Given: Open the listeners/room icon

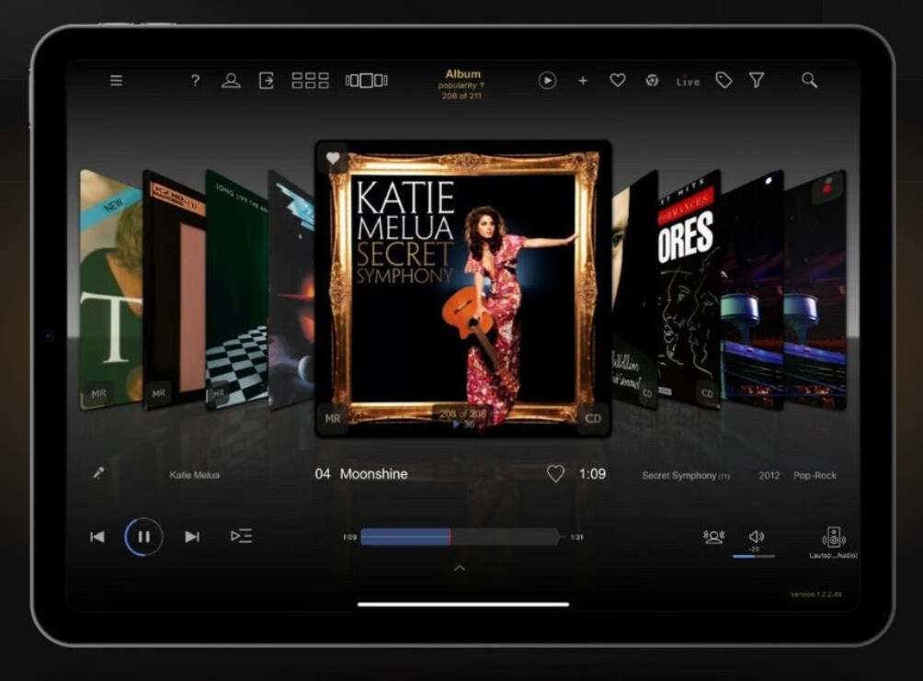Looking at the screenshot, I should pos(713,537).
